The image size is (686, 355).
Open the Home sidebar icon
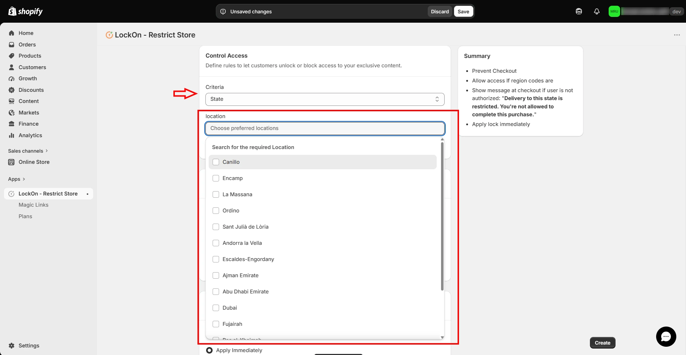coord(12,33)
